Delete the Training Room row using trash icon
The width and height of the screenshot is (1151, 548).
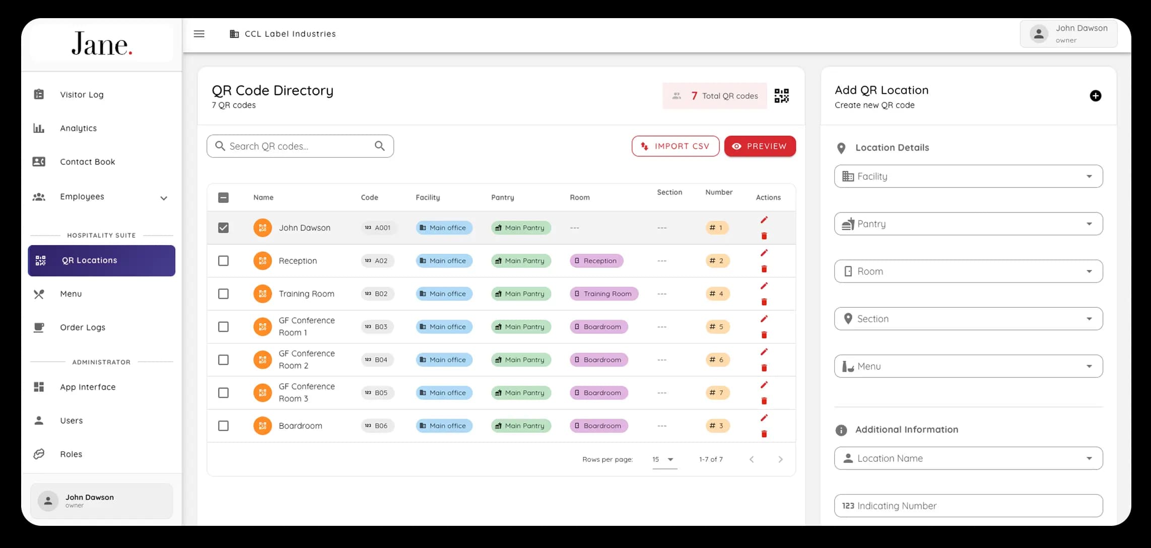click(764, 302)
